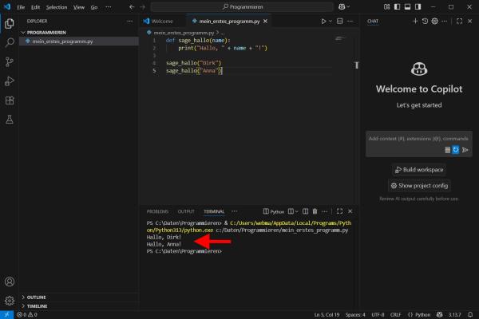Split the editor to the right

pos(340,21)
